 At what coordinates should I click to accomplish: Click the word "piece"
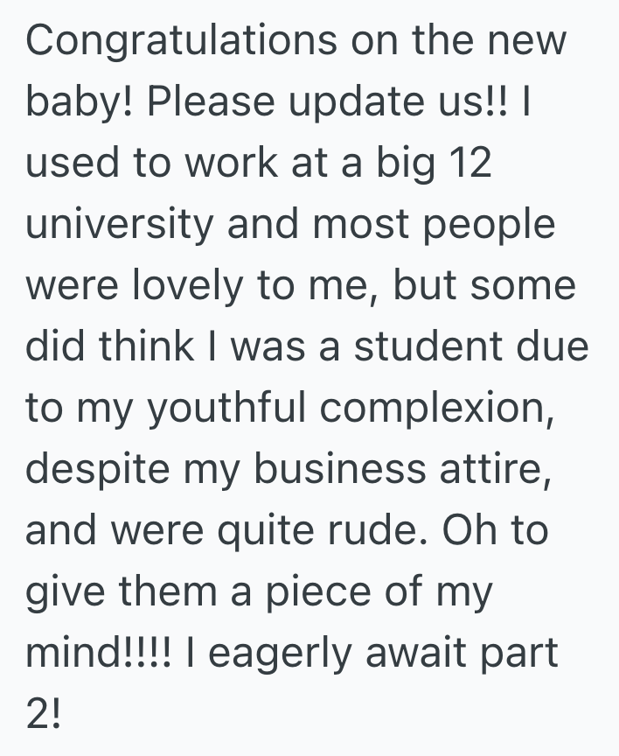[336, 592]
